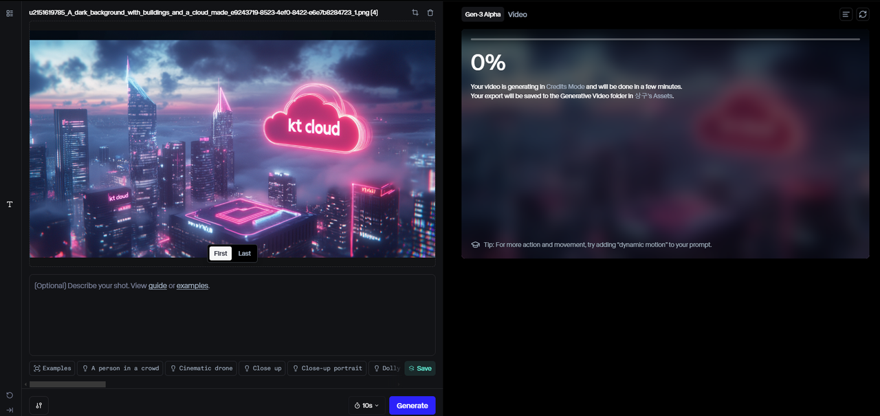Click the Generate button
The height and width of the screenshot is (416, 880).
(x=412, y=406)
